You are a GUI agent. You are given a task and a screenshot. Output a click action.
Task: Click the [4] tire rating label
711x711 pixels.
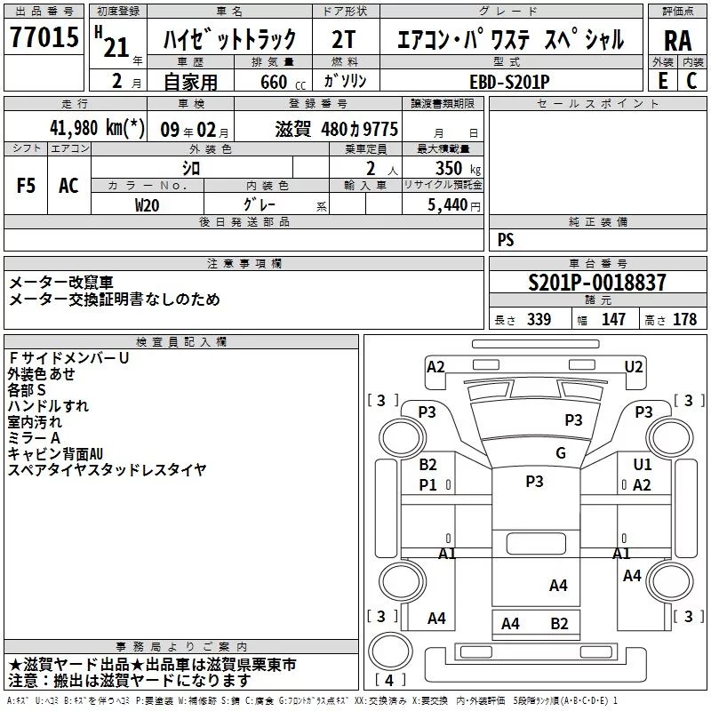click(388, 681)
